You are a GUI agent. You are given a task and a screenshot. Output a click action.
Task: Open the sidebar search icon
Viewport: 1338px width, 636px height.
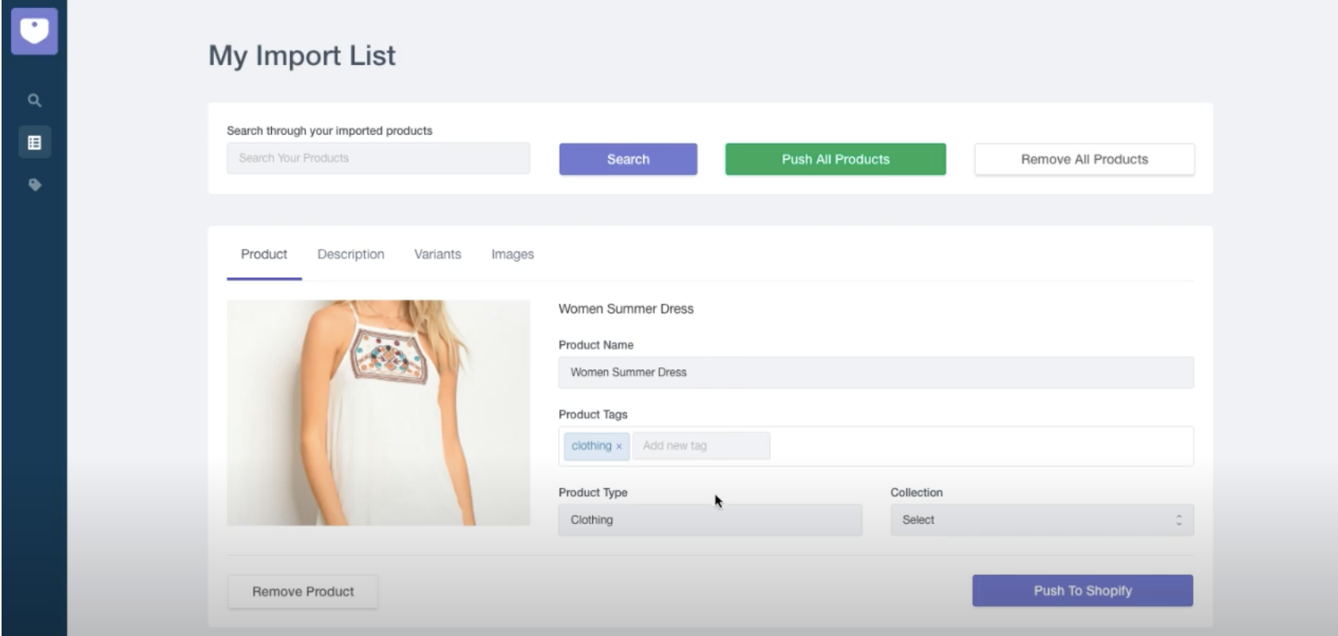pyautogui.click(x=34, y=101)
